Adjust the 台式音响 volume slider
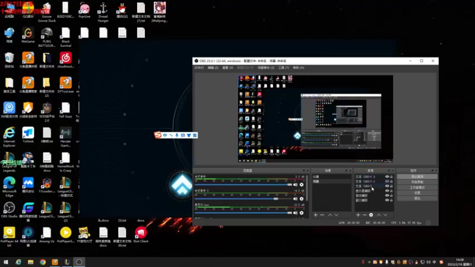The width and height of the screenshot is (475, 267). pyautogui.click(x=243, y=185)
